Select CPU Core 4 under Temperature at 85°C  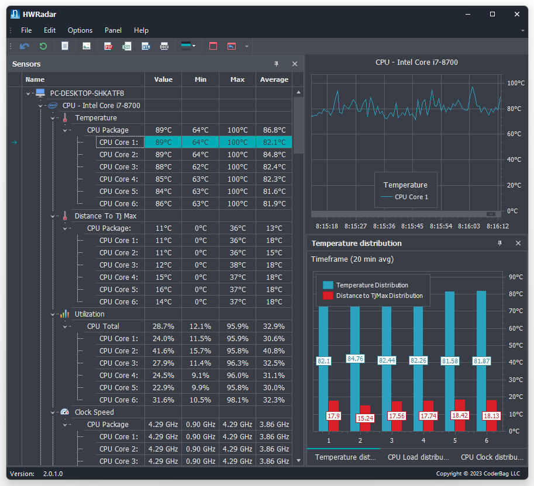194,179
